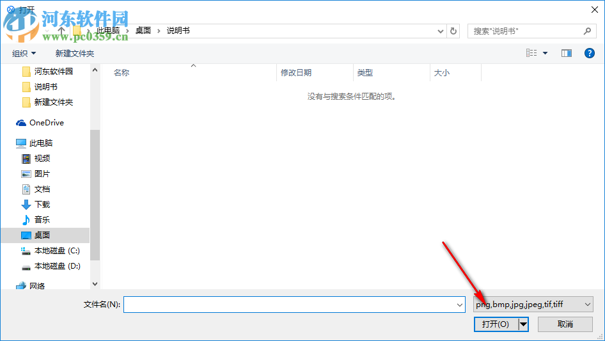Open the file type filter png,bmp,jpg combo box
The image size is (605, 341).
tap(533, 305)
